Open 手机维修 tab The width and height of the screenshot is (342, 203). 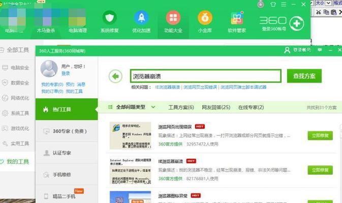pyautogui.click(x=67, y=175)
